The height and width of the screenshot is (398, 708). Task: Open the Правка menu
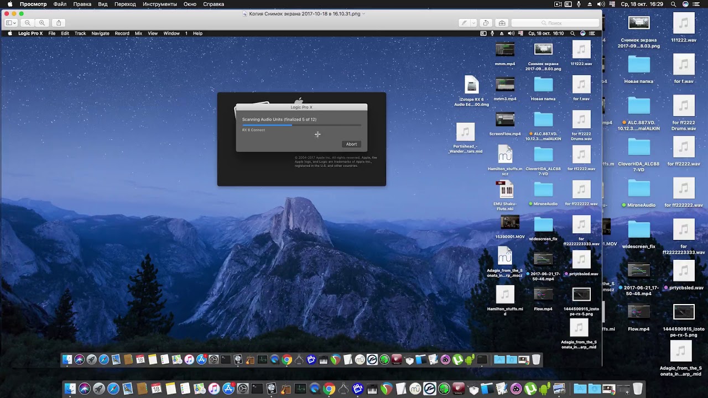pos(82,4)
